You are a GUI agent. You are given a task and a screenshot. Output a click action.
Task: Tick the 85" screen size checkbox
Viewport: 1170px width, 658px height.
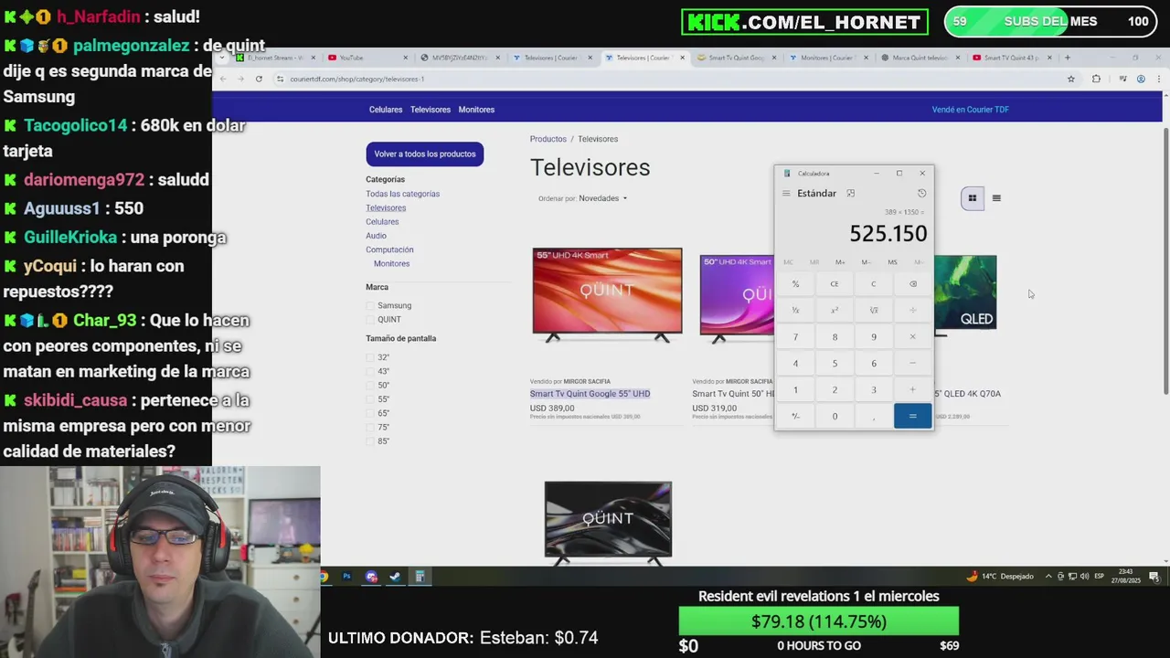370,441
